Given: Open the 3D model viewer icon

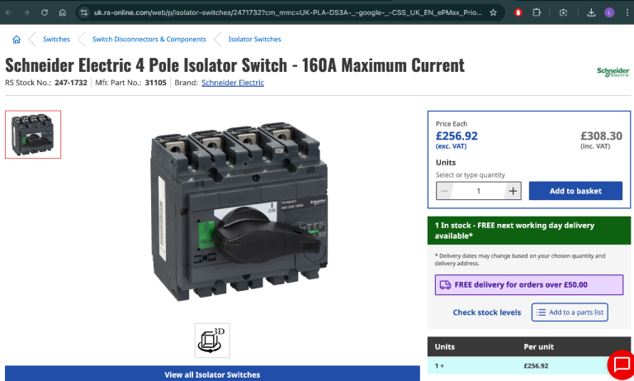Looking at the screenshot, I should [x=212, y=341].
